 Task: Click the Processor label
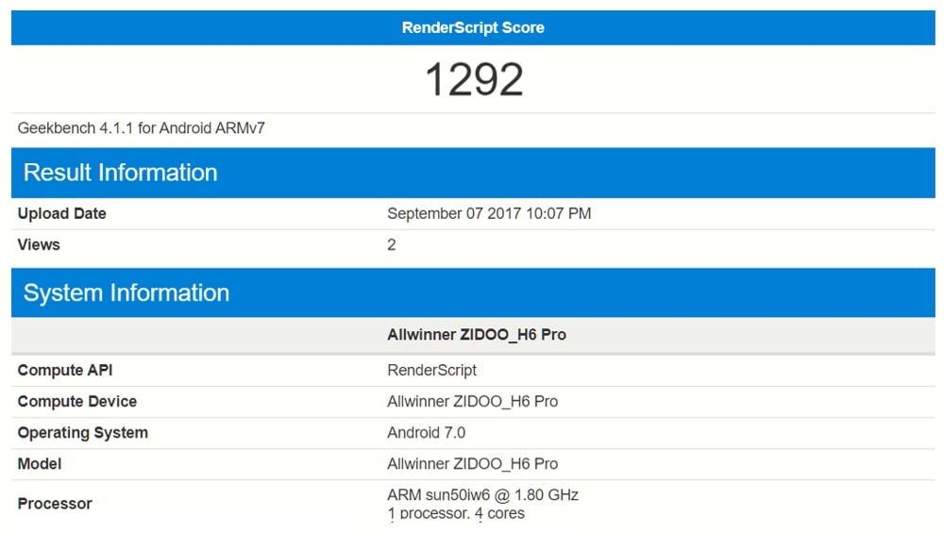pos(55,504)
